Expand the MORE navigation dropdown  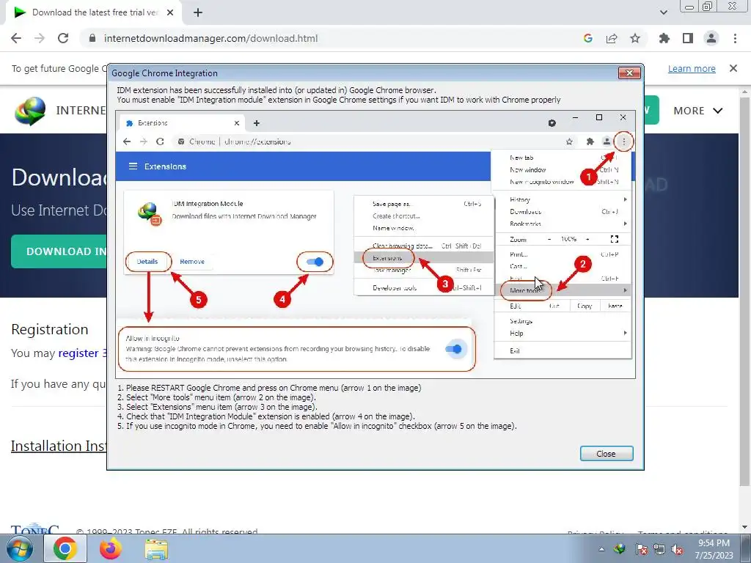(x=697, y=111)
